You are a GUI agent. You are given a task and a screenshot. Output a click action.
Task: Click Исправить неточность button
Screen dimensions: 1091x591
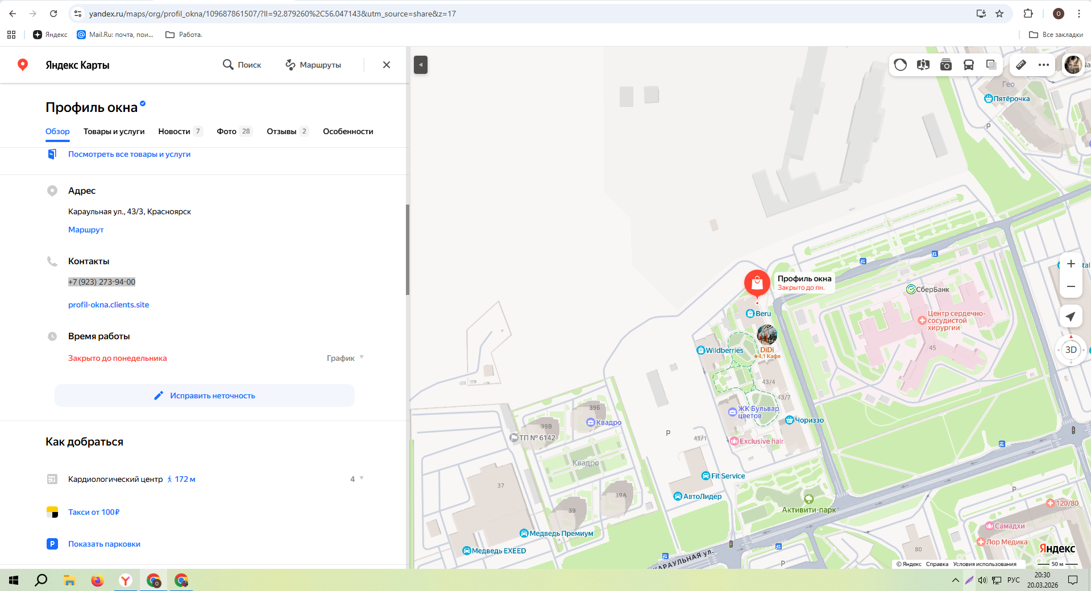pos(205,396)
